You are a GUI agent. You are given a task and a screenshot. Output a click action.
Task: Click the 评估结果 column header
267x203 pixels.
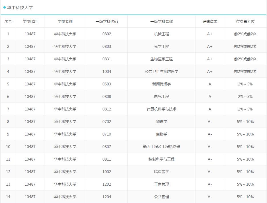[x=209, y=21]
